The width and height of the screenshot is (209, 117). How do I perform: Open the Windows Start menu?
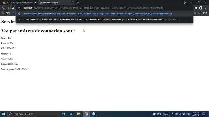[4, 114]
